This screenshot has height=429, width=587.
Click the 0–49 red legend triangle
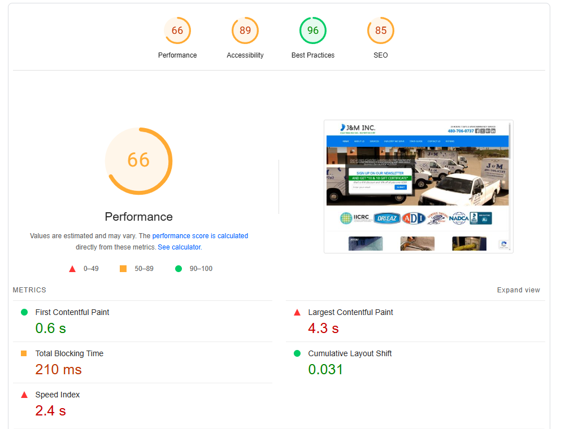72,269
